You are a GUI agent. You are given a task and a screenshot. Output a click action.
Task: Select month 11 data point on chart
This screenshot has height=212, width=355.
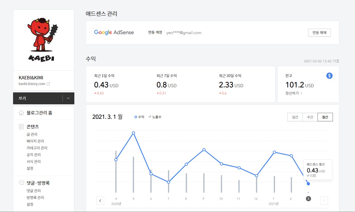(x=239, y=168)
